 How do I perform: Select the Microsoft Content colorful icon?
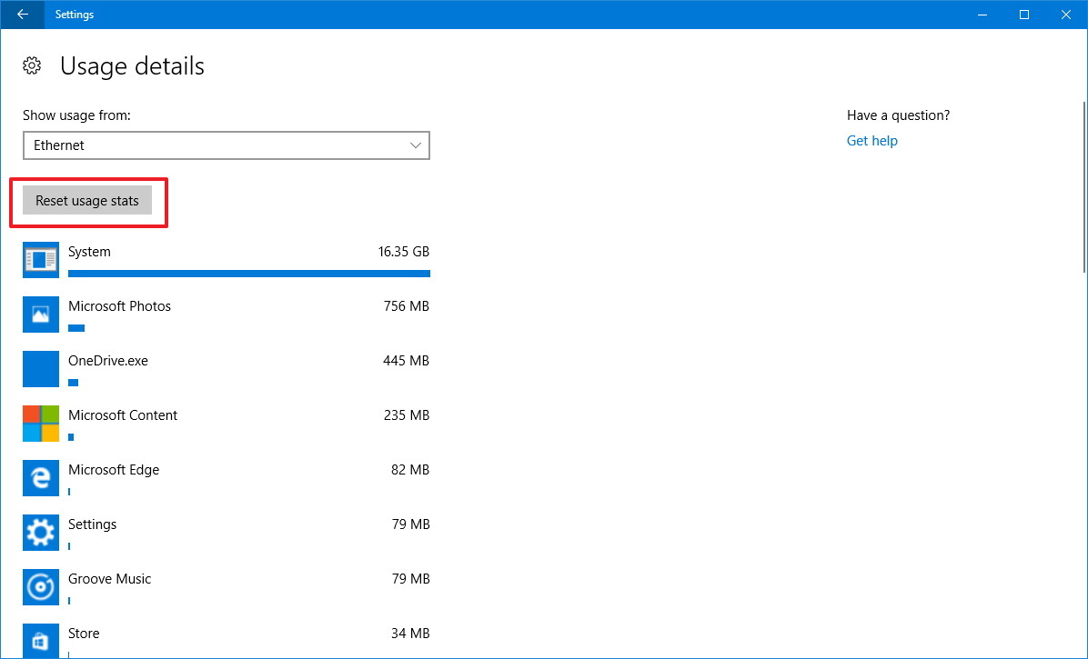click(41, 424)
